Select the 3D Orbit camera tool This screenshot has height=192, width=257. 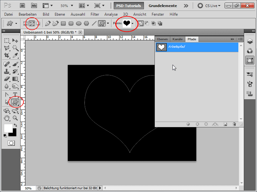pyautogui.click(x=15, y=111)
